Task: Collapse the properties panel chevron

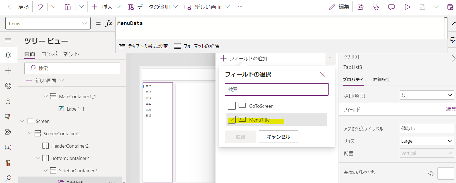Action: tap(453, 58)
